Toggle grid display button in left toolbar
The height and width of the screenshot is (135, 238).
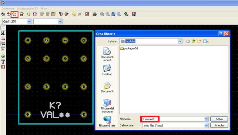[x=3, y=28]
